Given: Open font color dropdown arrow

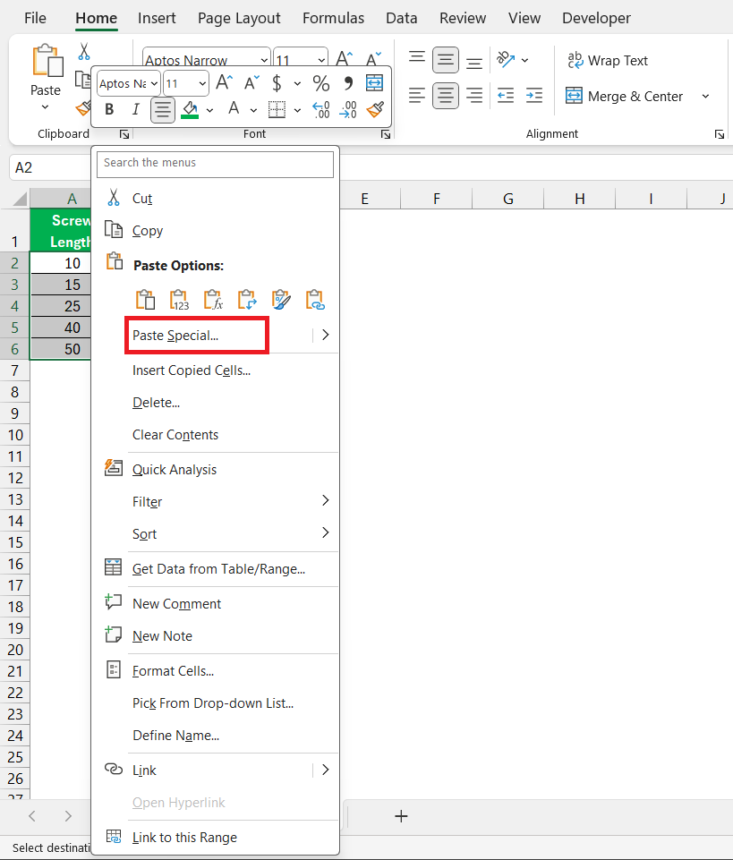Looking at the screenshot, I should 253,110.
